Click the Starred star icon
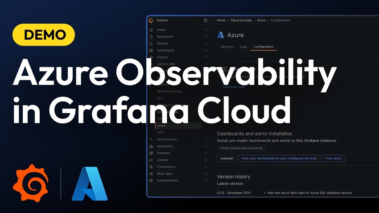The width and height of the screenshot is (379, 213). click(151, 43)
